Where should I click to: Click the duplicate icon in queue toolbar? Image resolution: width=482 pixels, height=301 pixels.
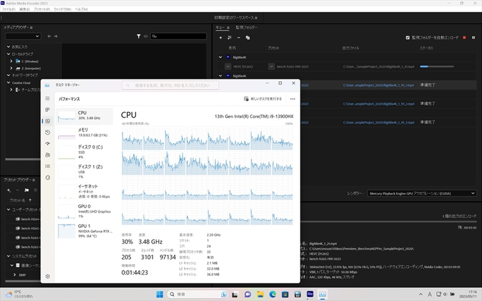(x=248, y=37)
